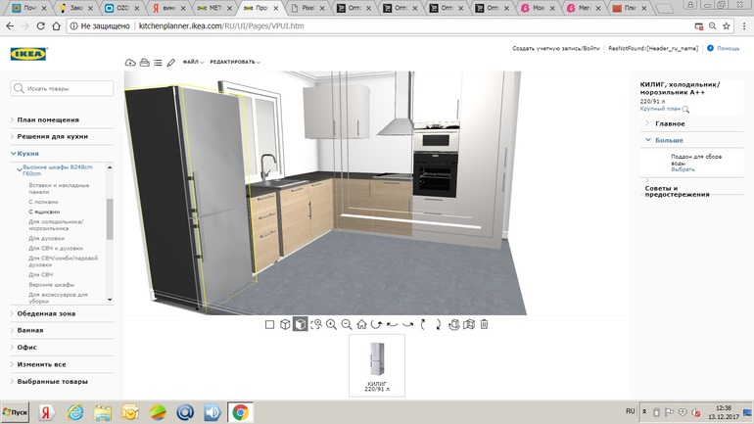Delete selected item with trash icon

click(x=484, y=324)
